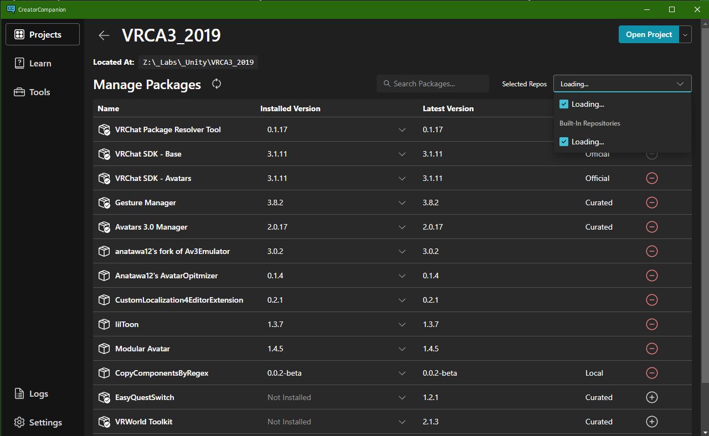Remove the Gesture Manager package
The width and height of the screenshot is (709, 436).
pos(652,203)
